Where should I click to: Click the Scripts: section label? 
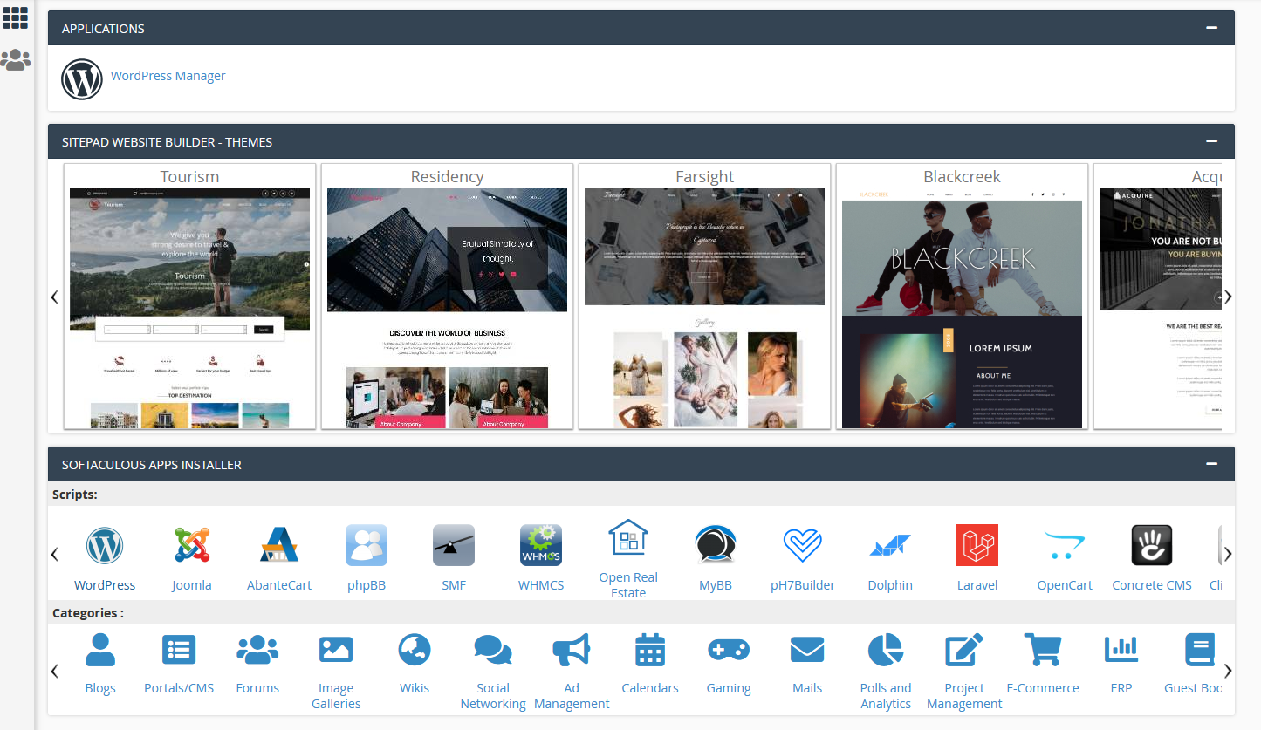(x=75, y=495)
